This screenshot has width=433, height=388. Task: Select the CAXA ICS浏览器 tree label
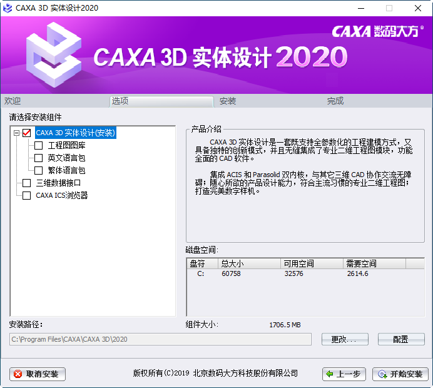pos(62,195)
